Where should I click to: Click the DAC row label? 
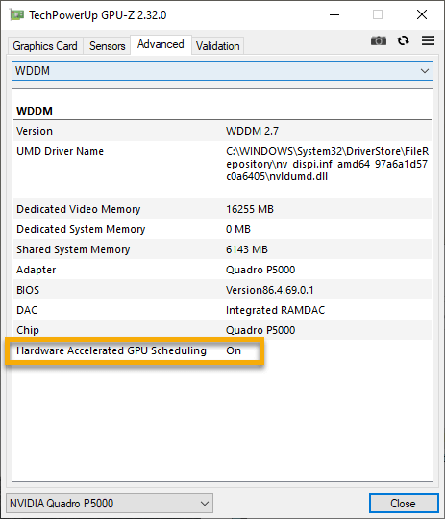click(27, 310)
